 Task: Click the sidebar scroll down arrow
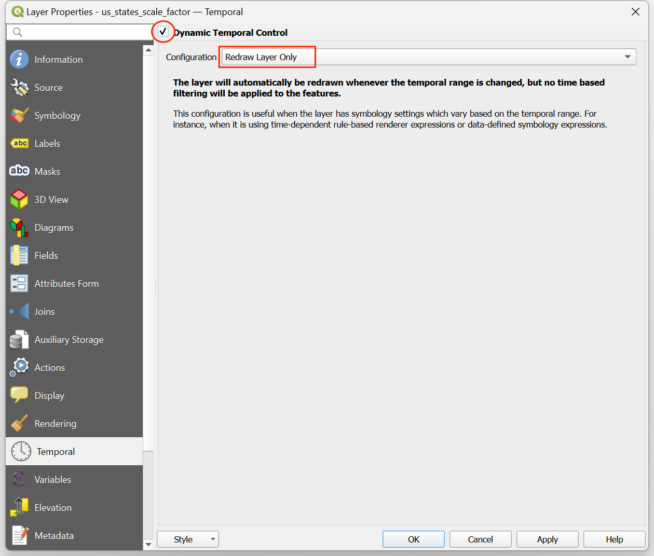coord(148,544)
